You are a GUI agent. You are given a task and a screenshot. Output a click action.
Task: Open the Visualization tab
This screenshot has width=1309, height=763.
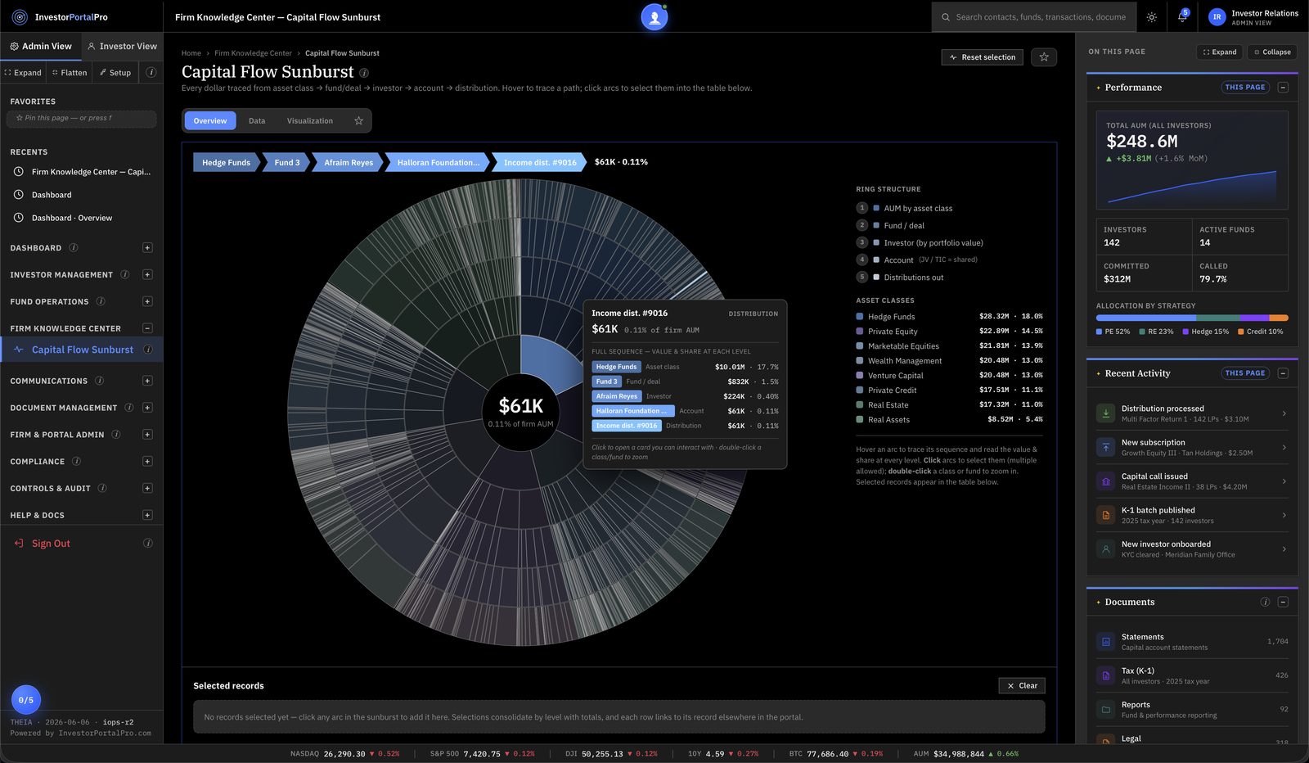pos(310,120)
